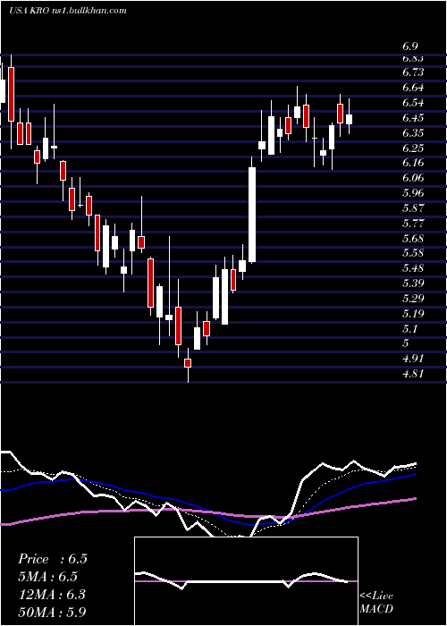Click the 6.35 price axis label
The width and height of the screenshot is (447, 626).
tap(413, 133)
